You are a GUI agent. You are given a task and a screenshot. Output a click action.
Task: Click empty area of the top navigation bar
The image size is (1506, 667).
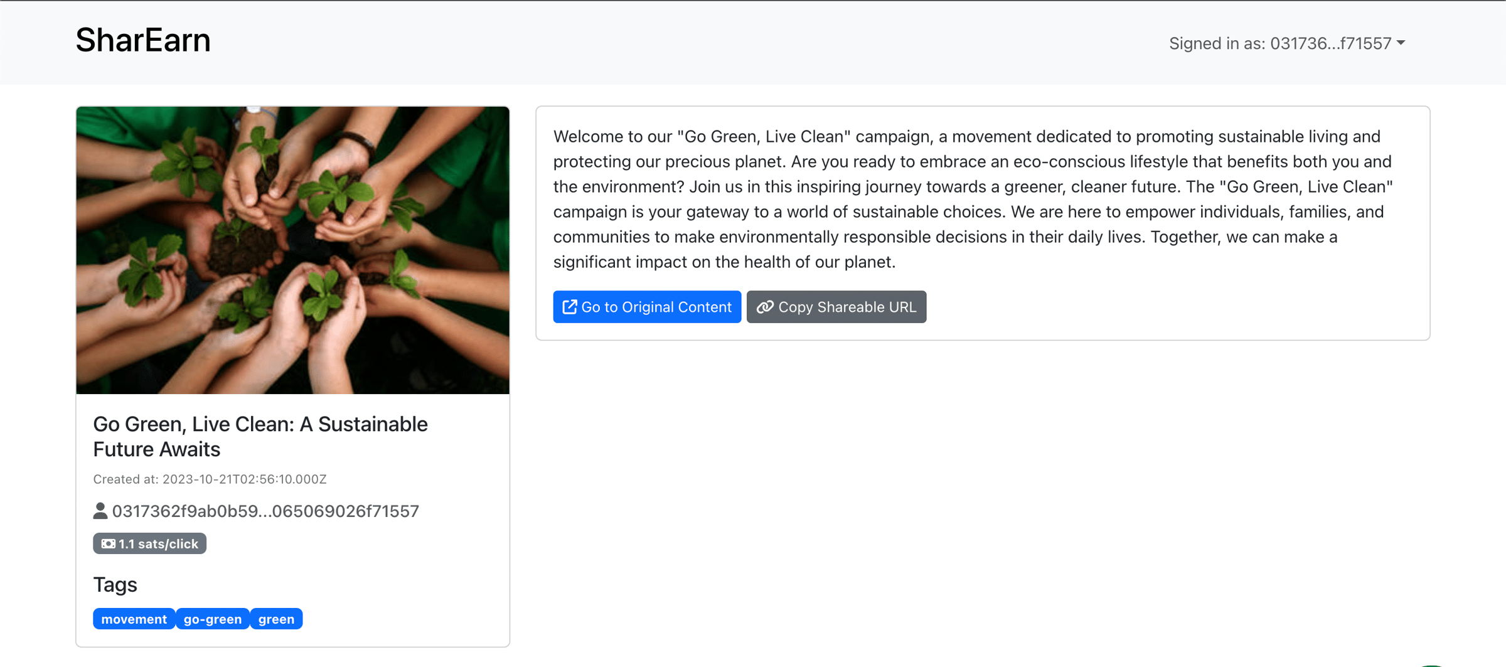(x=690, y=43)
